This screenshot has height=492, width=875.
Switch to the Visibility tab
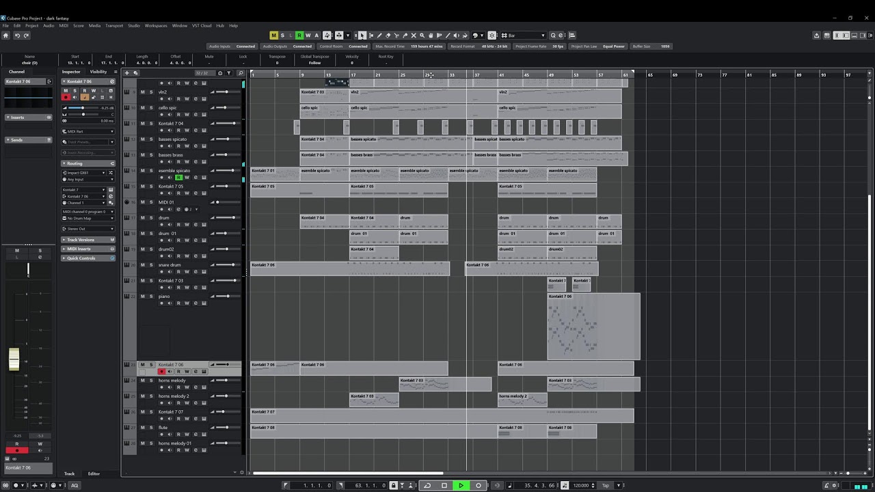coord(98,71)
